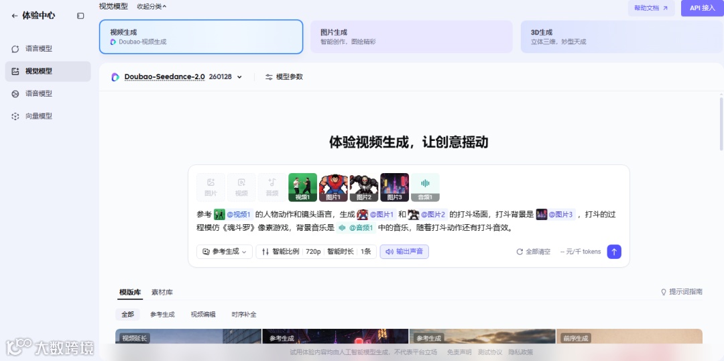Image resolution: width=724 pixels, height=361 pixels.
Task: Click the API 接入 button
Action: point(702,8)
